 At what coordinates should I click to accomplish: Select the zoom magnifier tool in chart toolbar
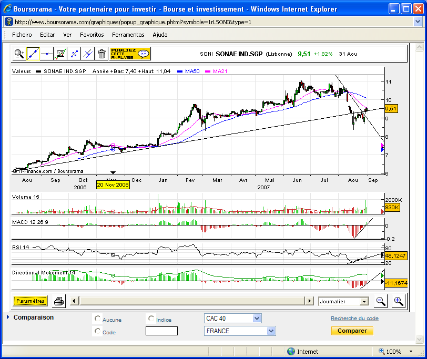click(x=19, y=53)
